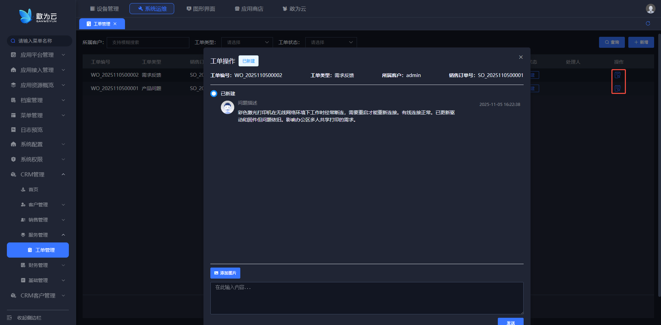This screenshot has height=325, width=661.
Task: Open the 敢为云 top menu
Action: coord(294,9)
